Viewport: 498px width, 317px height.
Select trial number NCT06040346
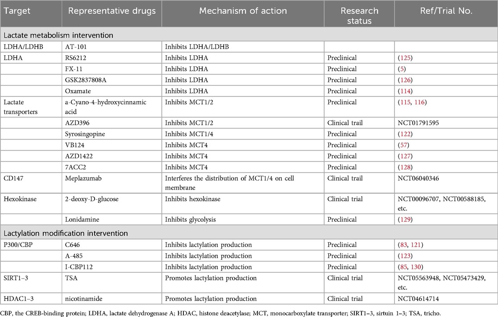coord(418,178)
